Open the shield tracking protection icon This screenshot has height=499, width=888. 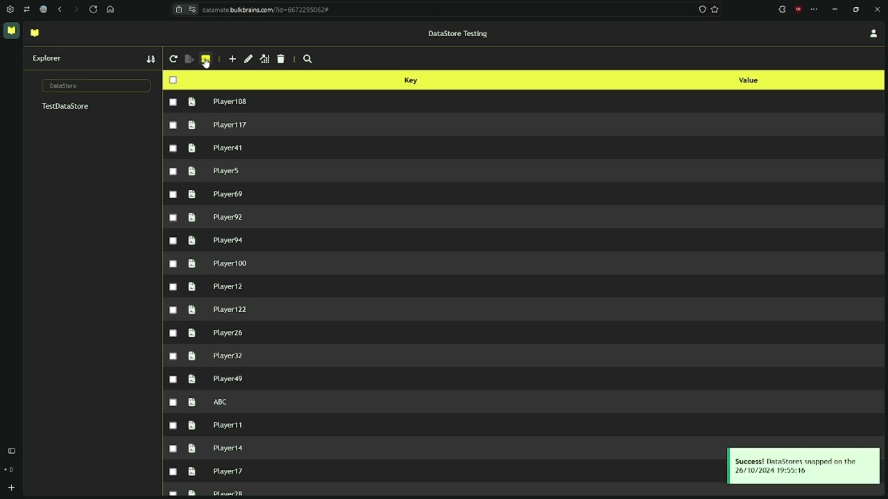[702, 10]
